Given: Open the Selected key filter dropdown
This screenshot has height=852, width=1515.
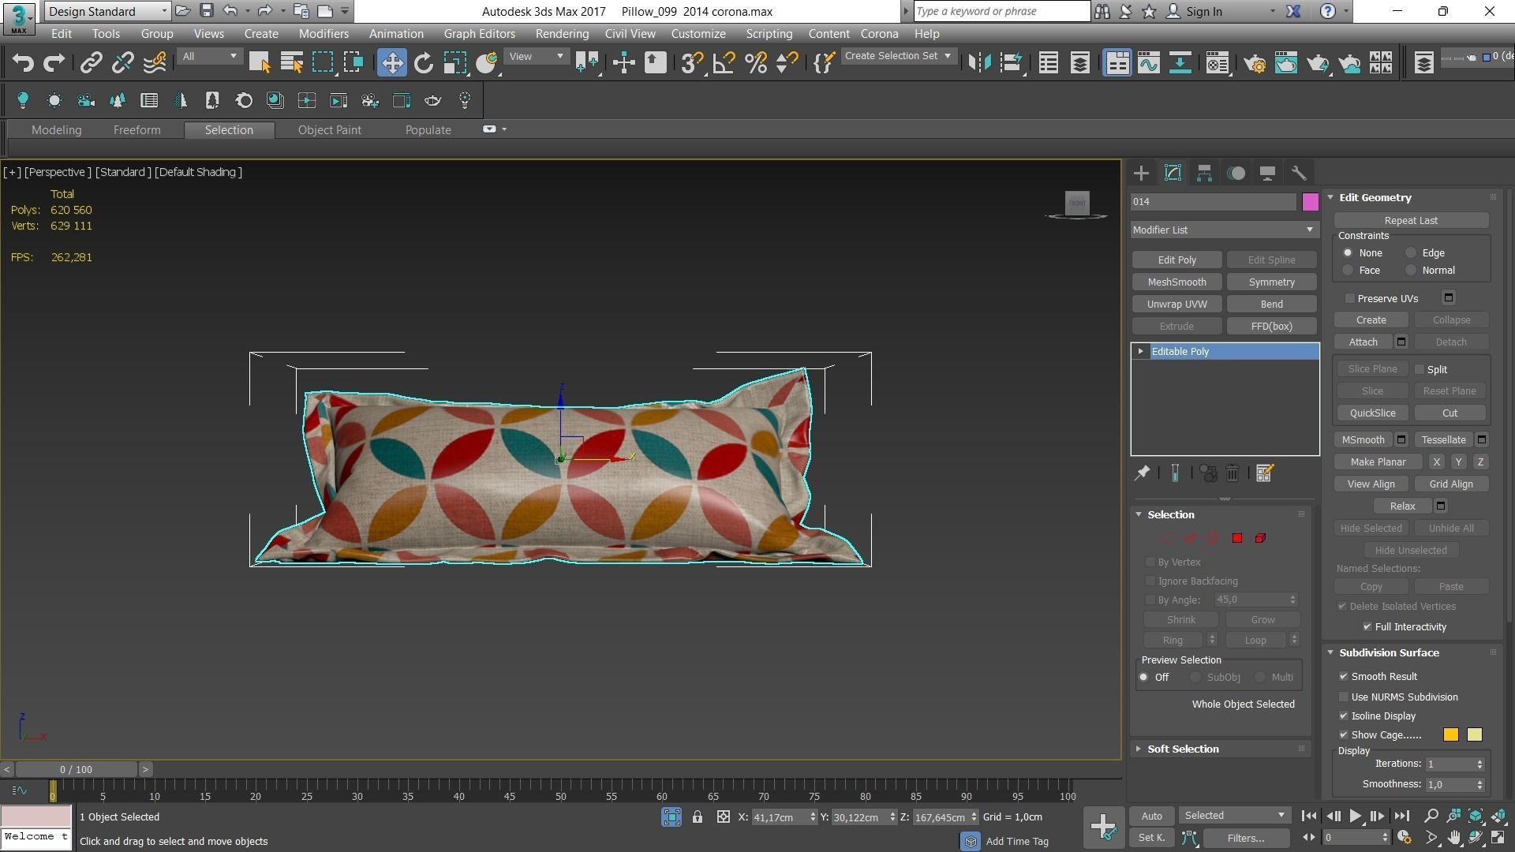Looking at the screenshot, I should point(1234,816).
